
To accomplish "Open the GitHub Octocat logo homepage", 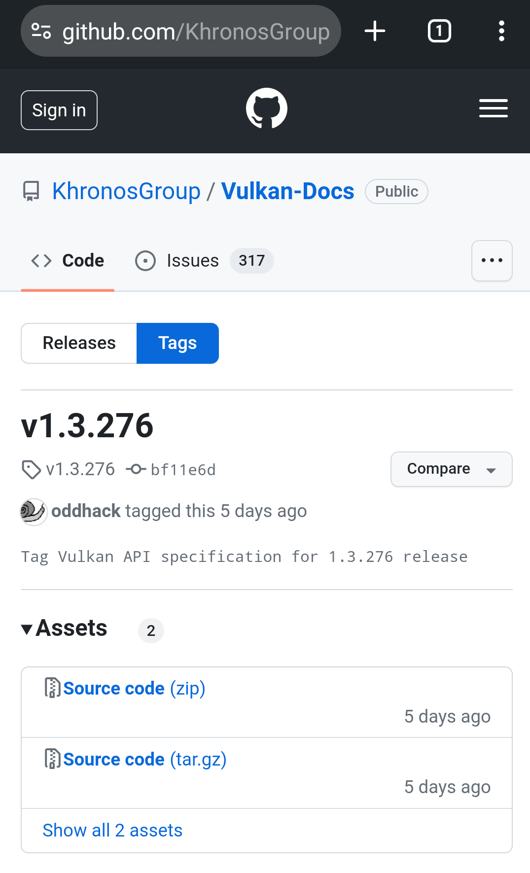I will [266, 108].
